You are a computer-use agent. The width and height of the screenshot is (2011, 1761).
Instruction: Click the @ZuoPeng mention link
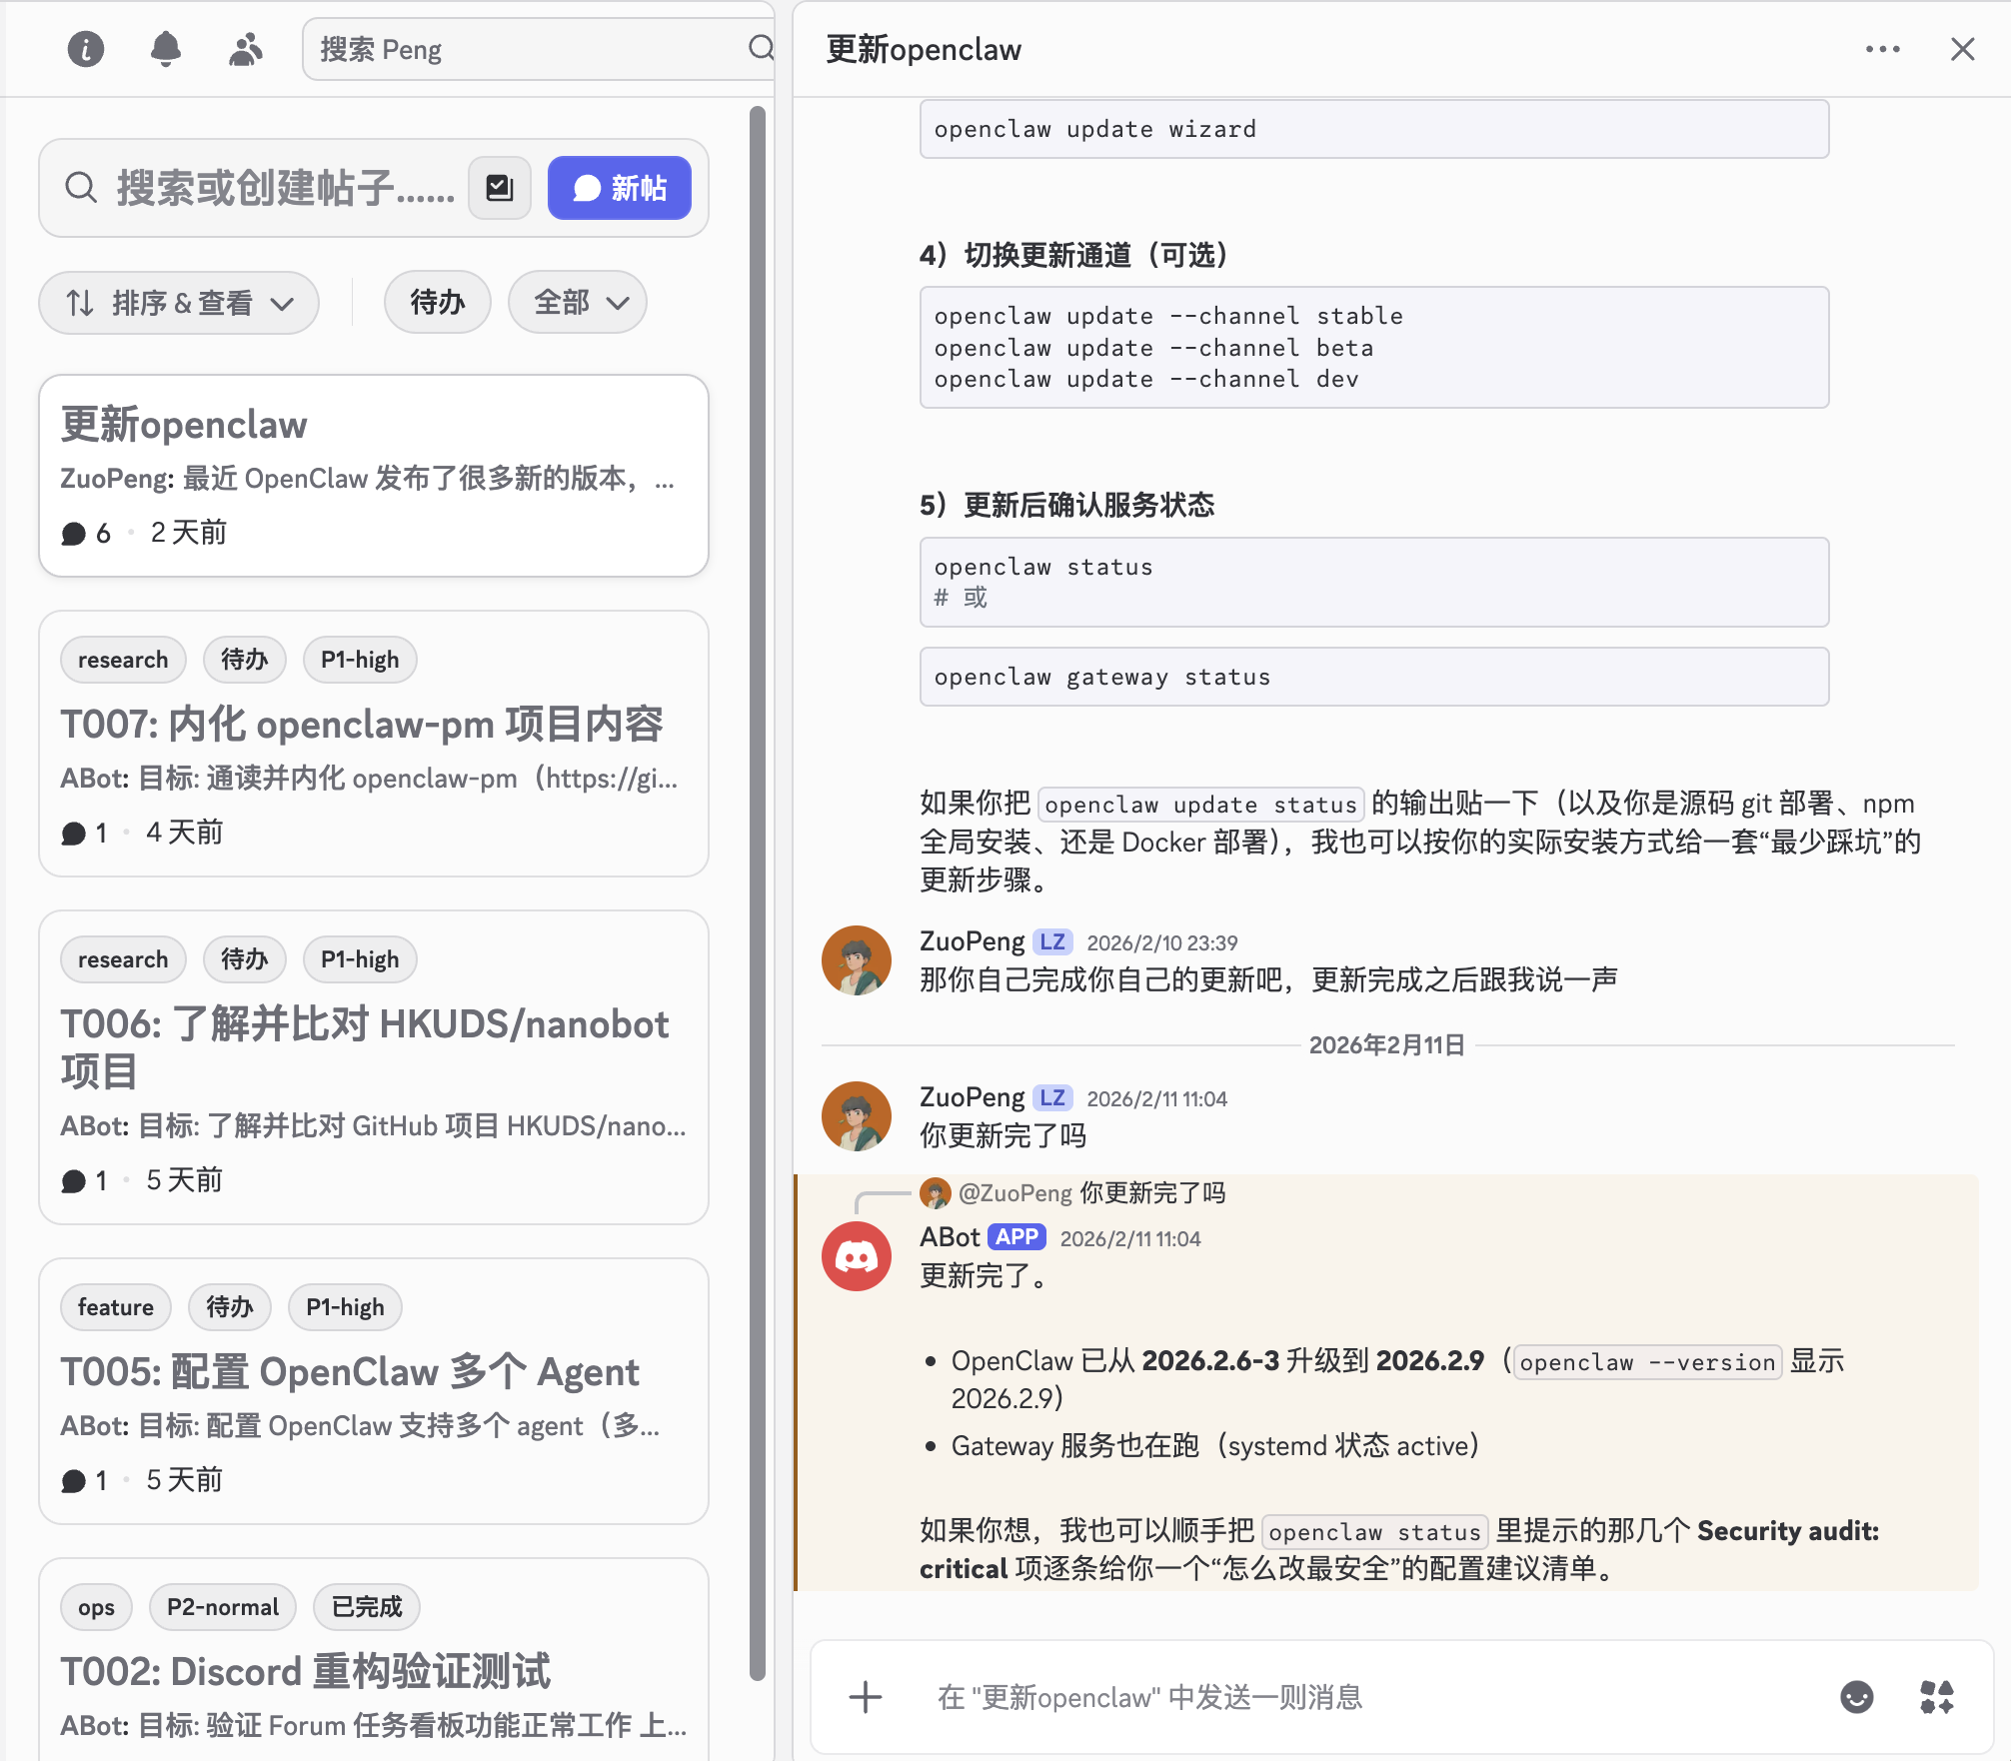[1012, 1192]
